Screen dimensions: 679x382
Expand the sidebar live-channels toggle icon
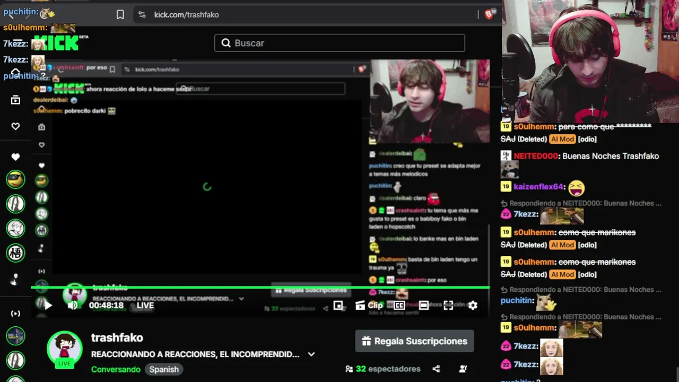15,313
